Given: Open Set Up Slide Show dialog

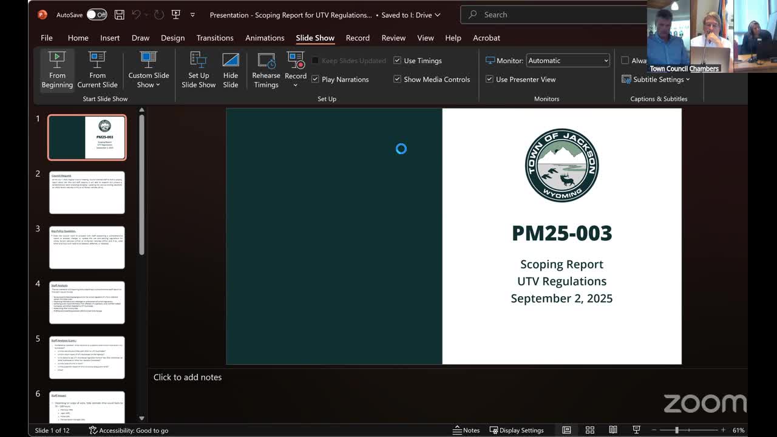Looking at the screenshot, I should tap(198, 70).
